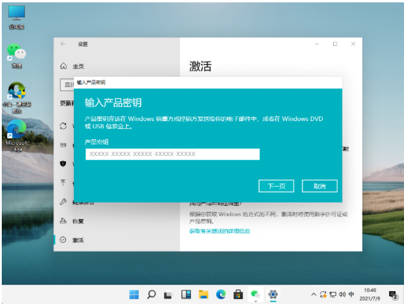404x308 pixels.
Task: Open Microsoft Edge desktop shortcut
Action: 17,131
